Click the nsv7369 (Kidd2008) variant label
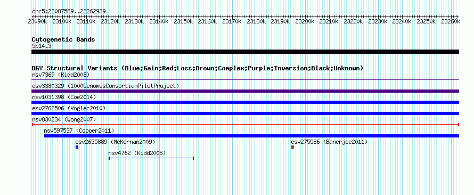The height and width of the screenshot is (195, 474). (x=61, y=75)
